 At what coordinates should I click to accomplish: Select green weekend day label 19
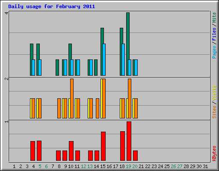click(x=128, y=166)
